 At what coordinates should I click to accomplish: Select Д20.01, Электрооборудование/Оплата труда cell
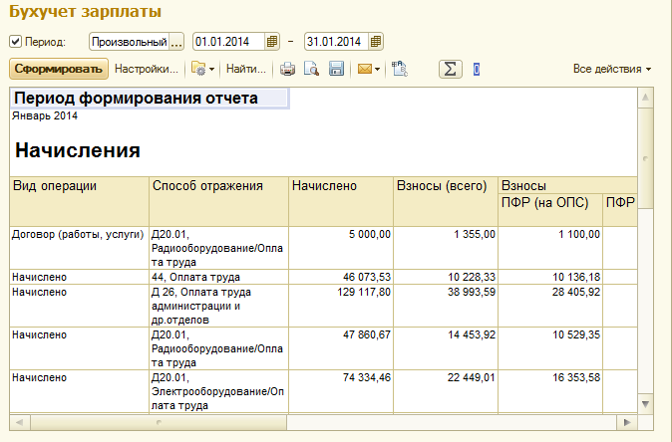click(x=218, y=391)
